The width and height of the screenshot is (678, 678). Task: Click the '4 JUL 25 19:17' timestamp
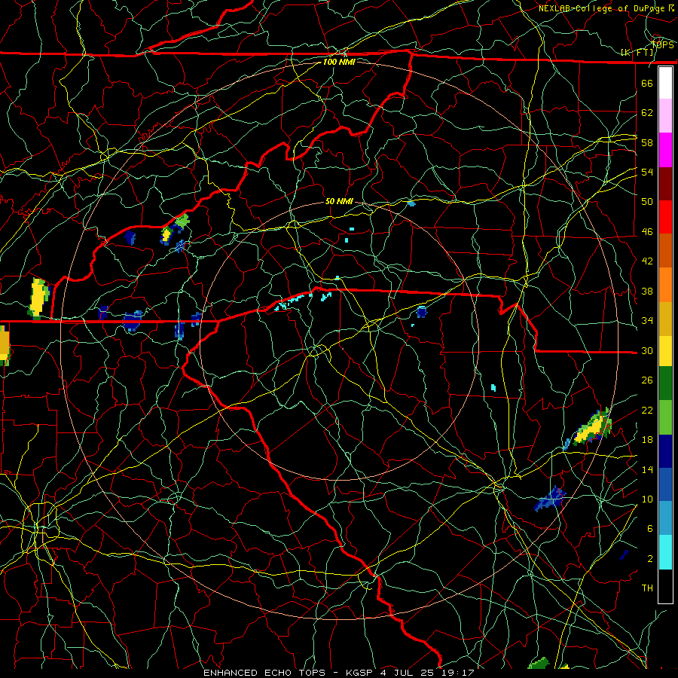428,673
